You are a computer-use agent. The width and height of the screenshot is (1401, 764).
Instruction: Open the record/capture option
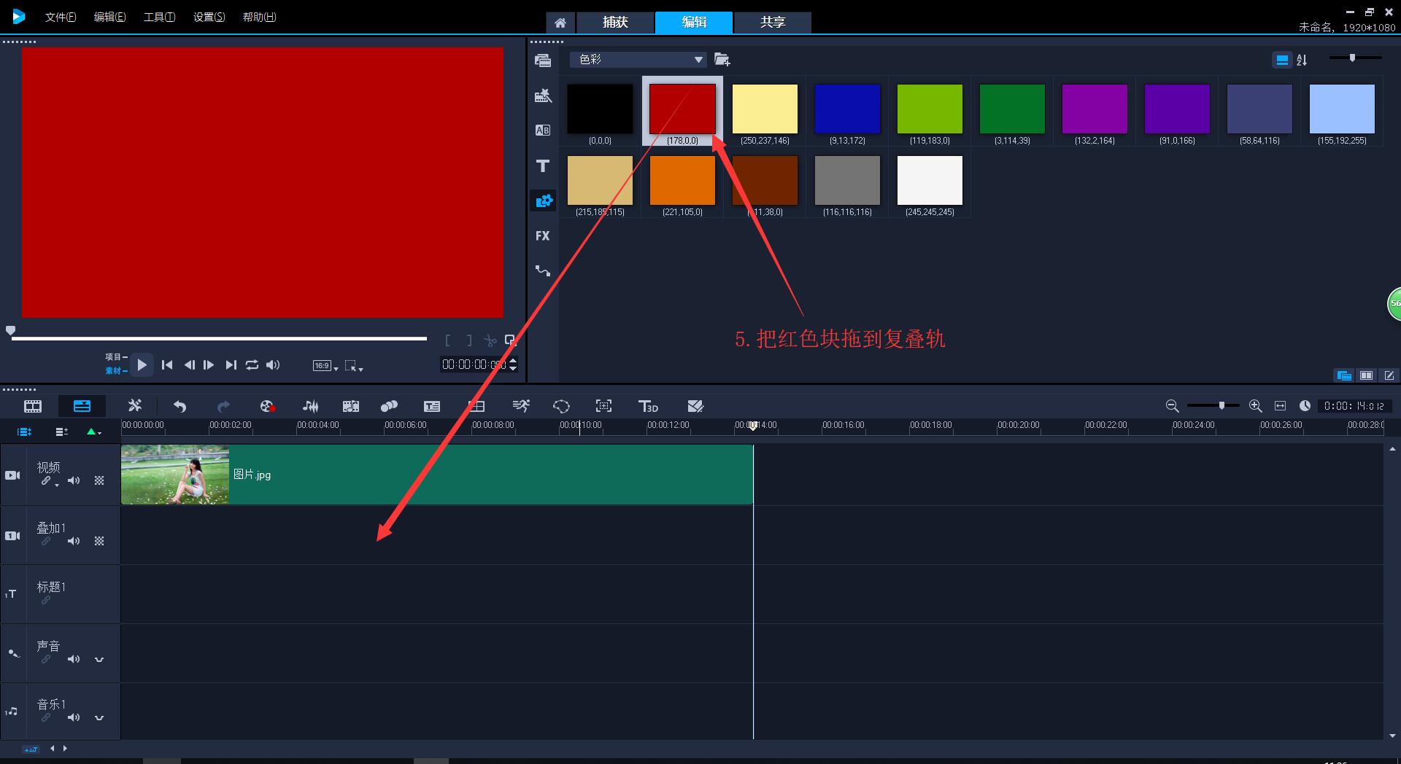tap(267, 406)
